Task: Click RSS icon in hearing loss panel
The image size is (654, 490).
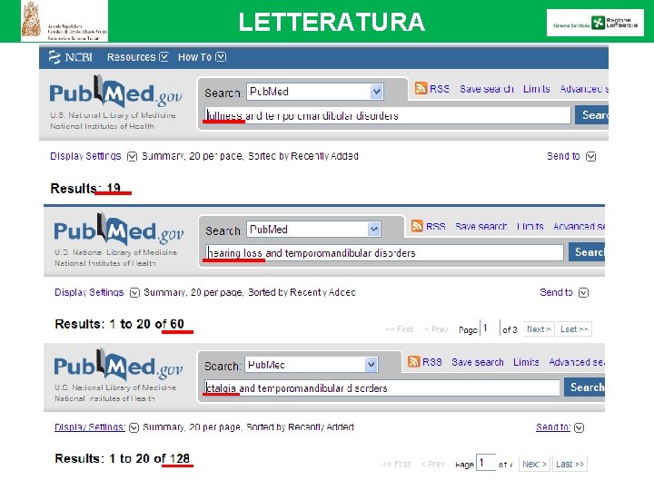Action: point(417,226)
